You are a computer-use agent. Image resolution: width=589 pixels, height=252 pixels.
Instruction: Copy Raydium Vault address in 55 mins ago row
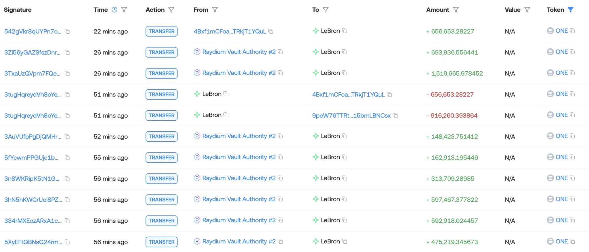point(280,157)
